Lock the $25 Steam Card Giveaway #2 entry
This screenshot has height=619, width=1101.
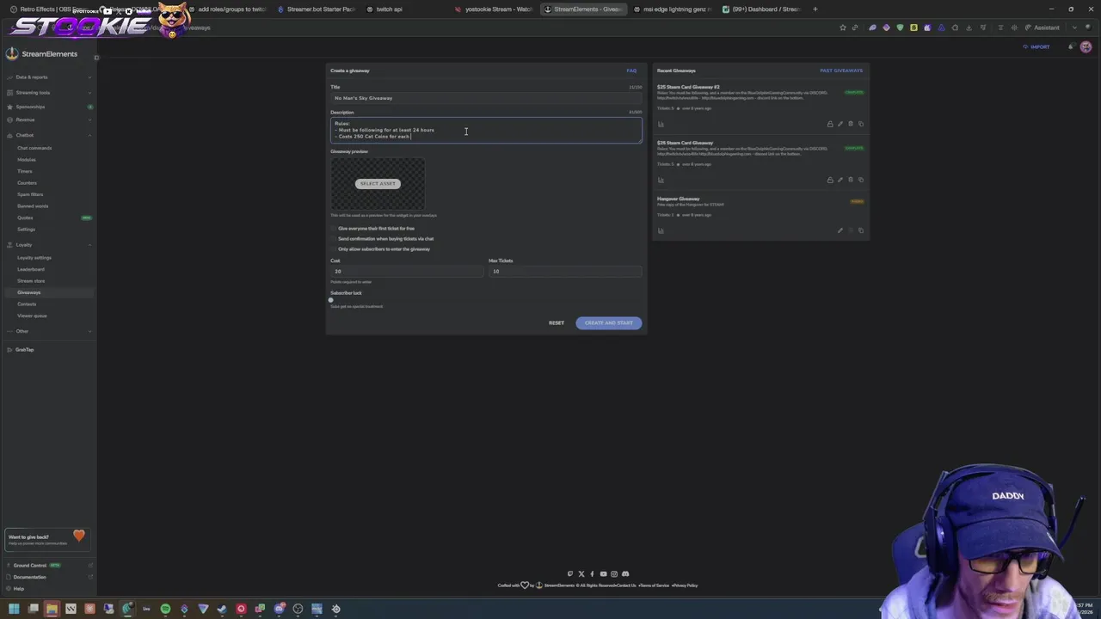(x=830, y=124)
